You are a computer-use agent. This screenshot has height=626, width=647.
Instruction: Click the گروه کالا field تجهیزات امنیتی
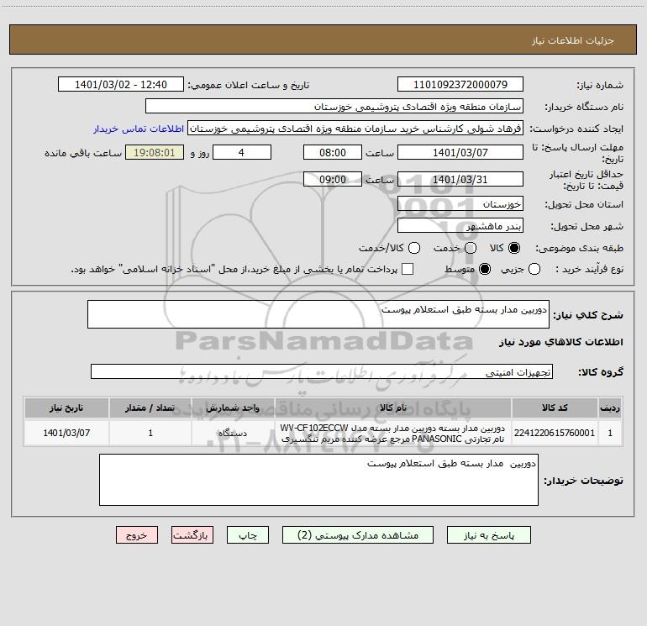point(322,371)
